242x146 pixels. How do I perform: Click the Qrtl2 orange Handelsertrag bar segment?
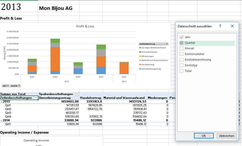55,59
